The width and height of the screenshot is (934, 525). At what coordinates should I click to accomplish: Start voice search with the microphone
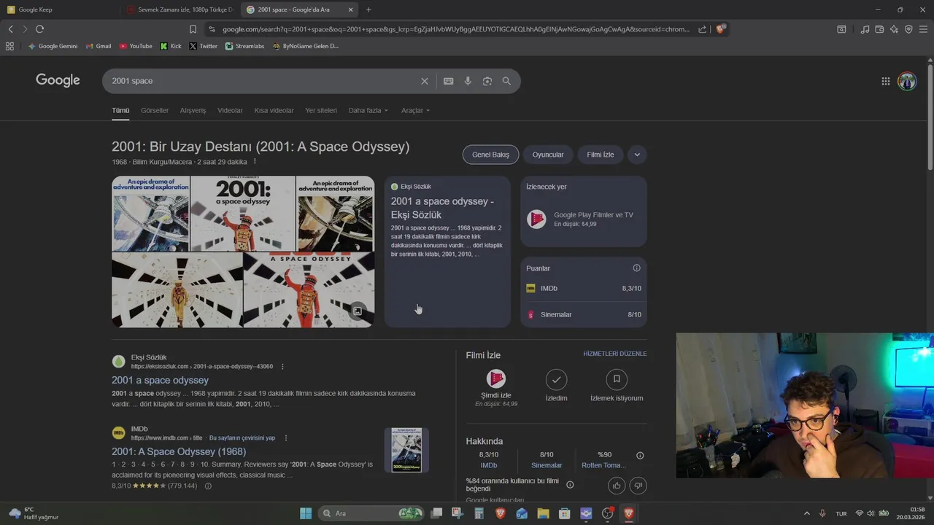point(468,81)
